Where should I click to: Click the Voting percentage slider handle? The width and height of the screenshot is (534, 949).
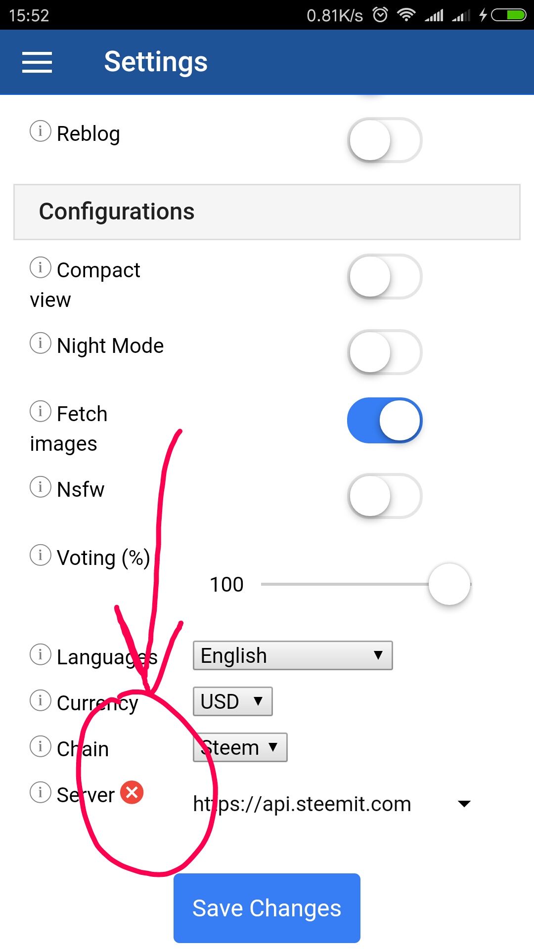pos(449,584)
